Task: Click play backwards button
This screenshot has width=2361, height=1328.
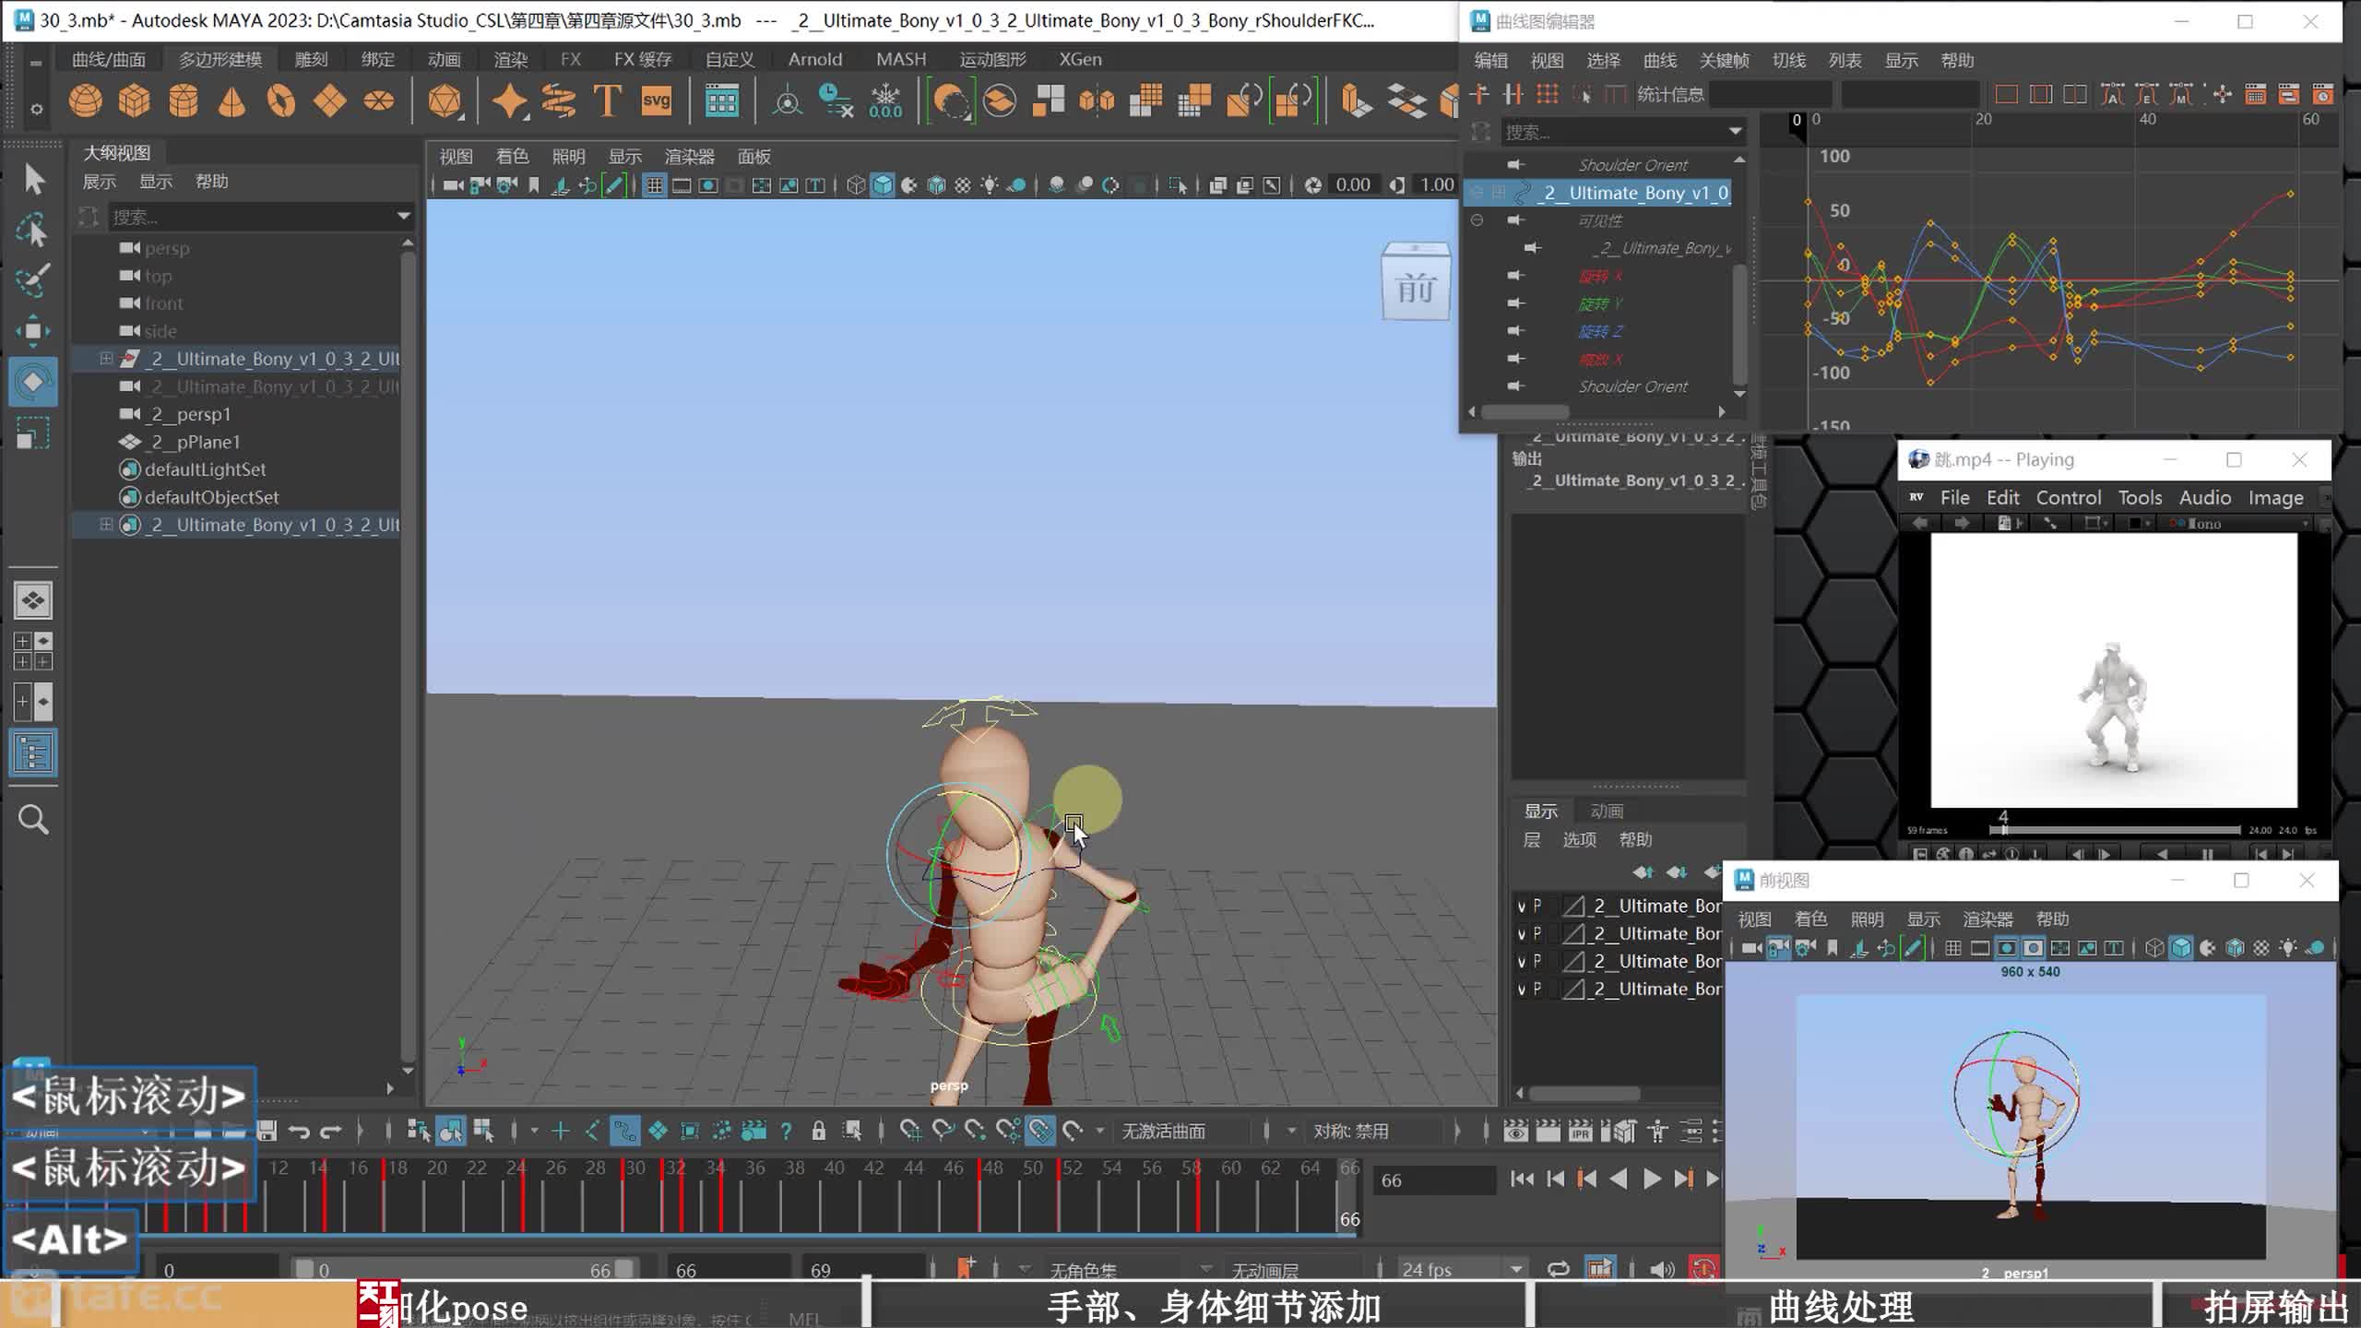Action: (x=1618, y=1179)
